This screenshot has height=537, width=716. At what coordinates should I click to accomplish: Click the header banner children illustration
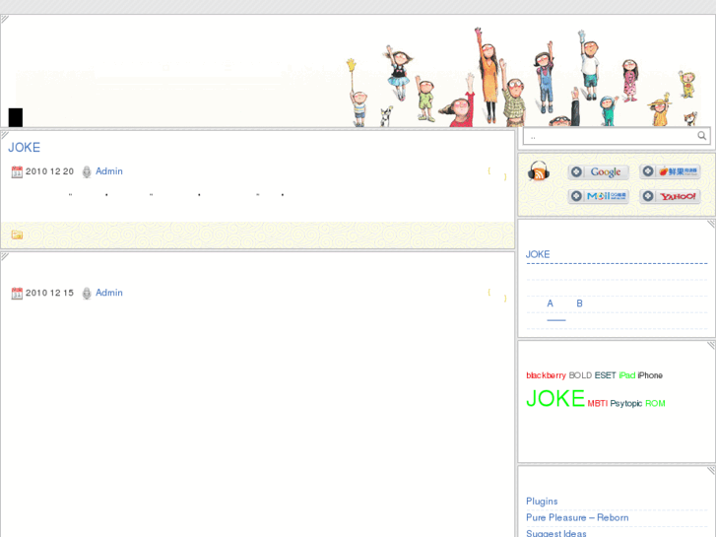(521, 78)
